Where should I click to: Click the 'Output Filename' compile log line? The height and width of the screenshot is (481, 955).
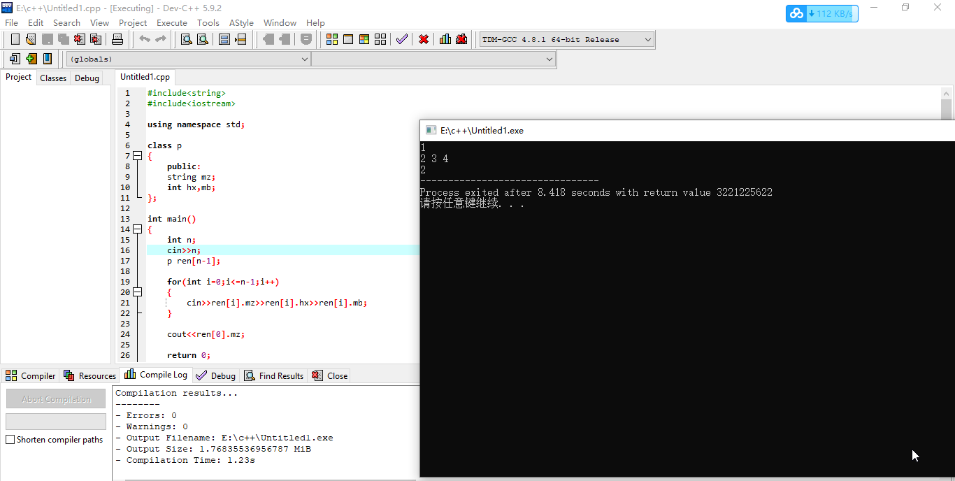224,438
